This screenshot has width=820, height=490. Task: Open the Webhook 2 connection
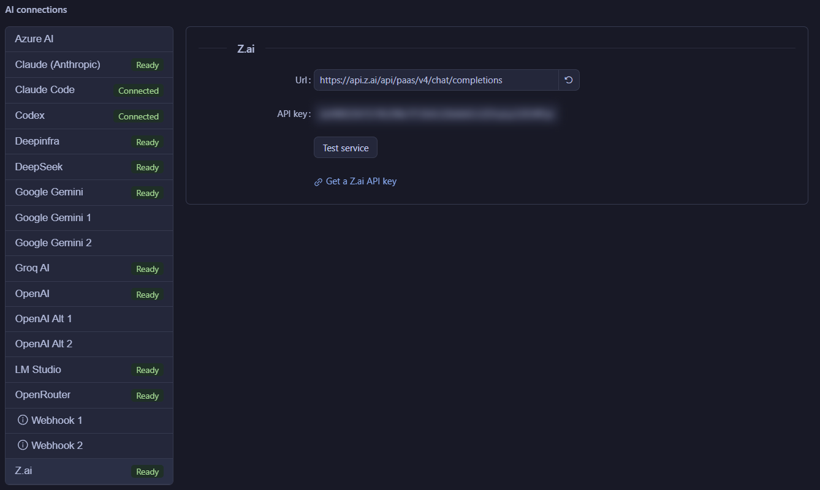click(89, 445)
